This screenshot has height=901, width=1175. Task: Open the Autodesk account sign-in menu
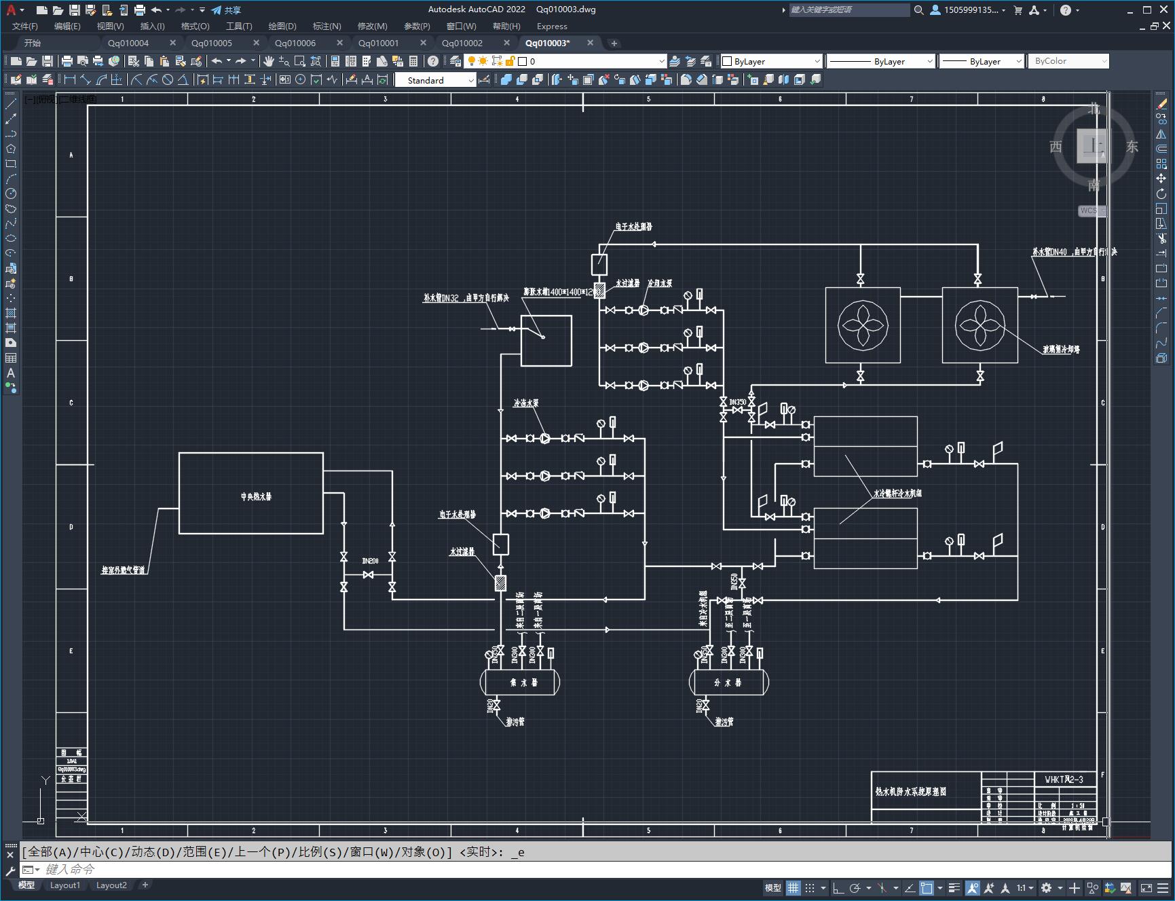click(968, 10)
